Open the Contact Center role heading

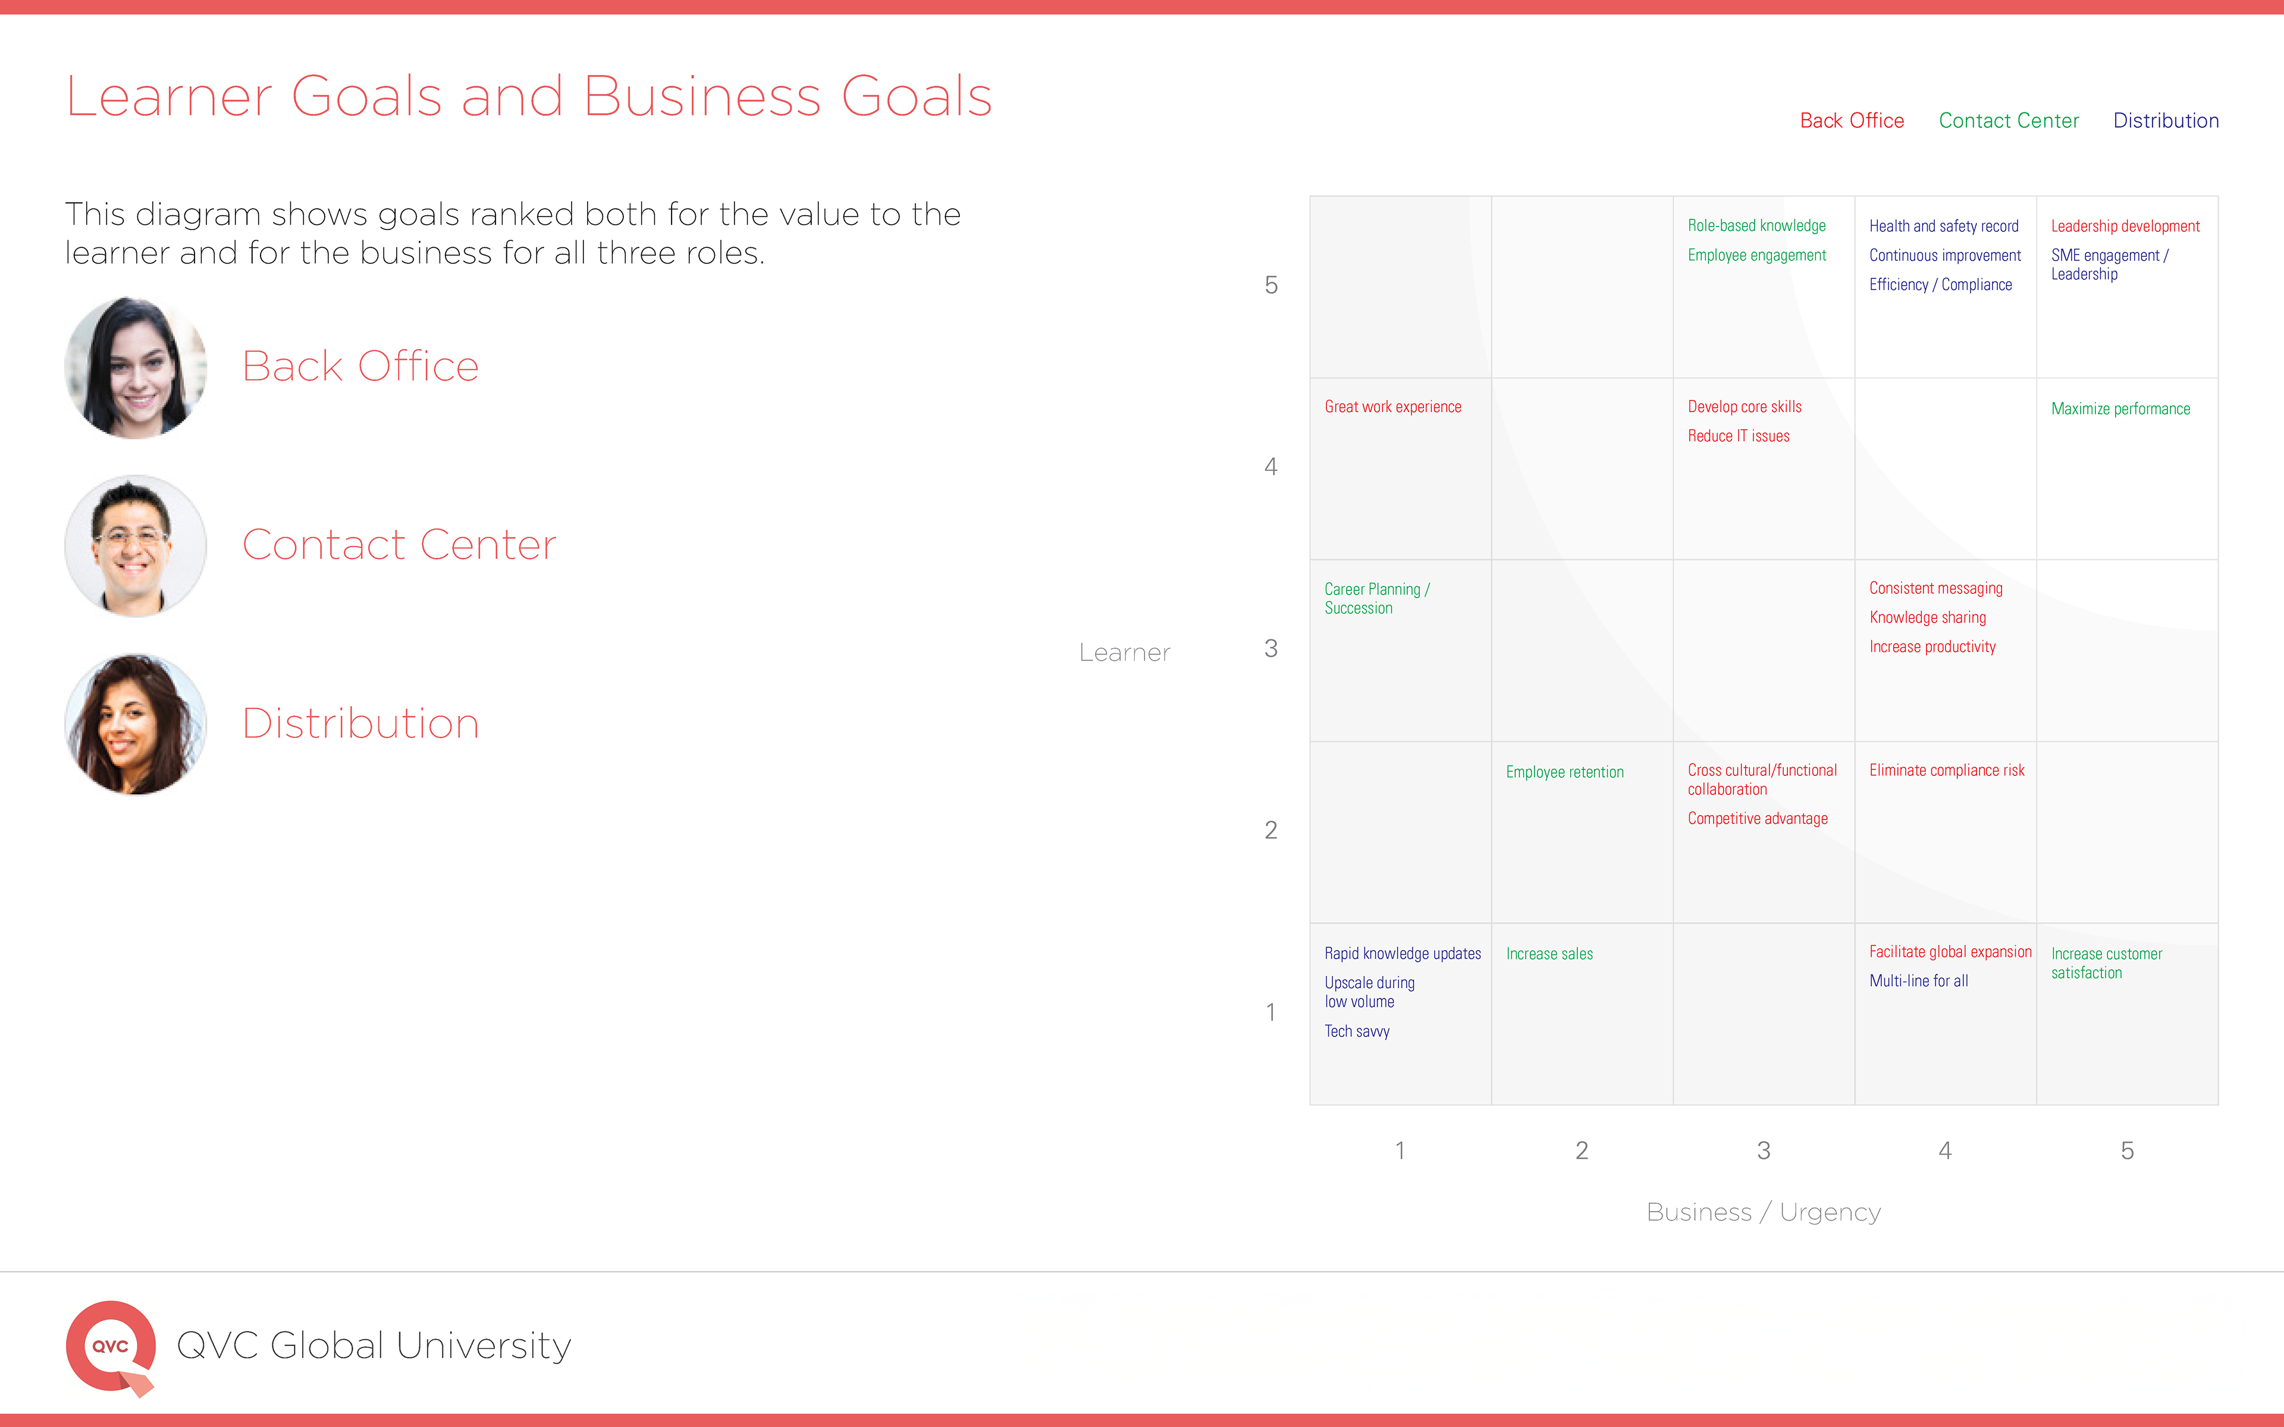399,545
